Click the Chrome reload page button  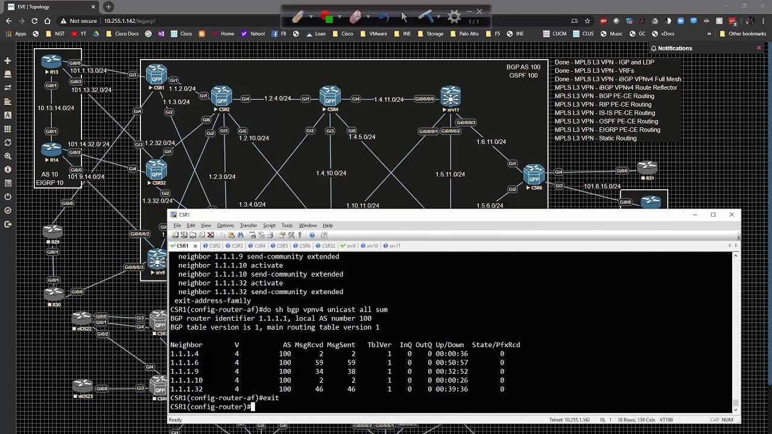click(34, 20)
